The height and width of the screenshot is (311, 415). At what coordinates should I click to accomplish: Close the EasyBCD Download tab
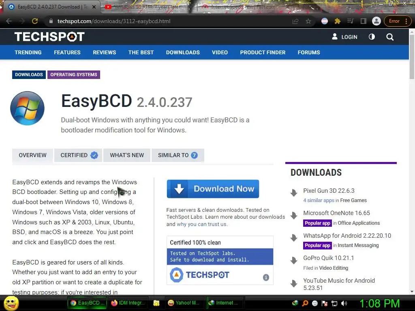tap(94, 7)
